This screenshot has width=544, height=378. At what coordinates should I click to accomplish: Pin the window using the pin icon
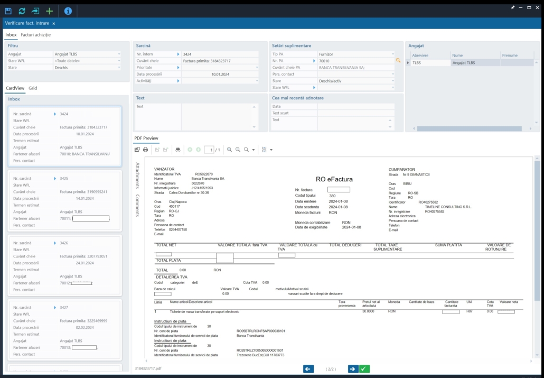tap(512, 7)
